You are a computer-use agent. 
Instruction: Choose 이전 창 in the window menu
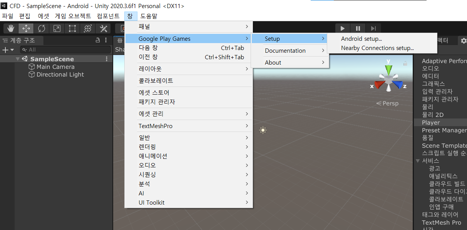(x=189, y=57)
